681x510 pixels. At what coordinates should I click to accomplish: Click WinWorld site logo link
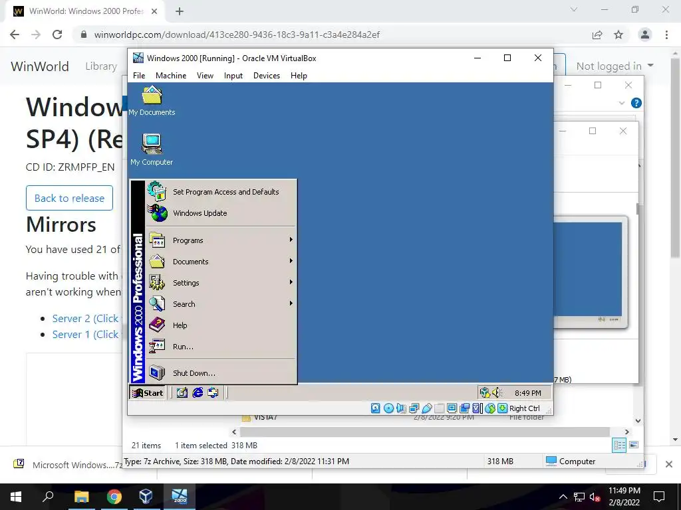[x=40, y=66]
